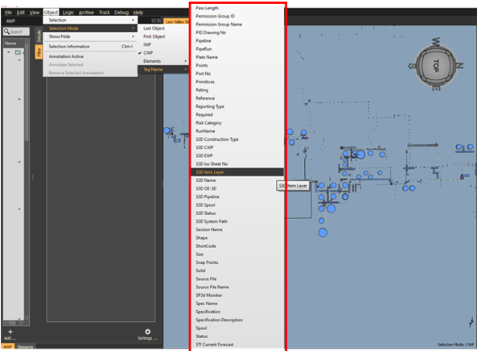
Task: Click the search magnifier icon
Action: click(x=6, y=31)
